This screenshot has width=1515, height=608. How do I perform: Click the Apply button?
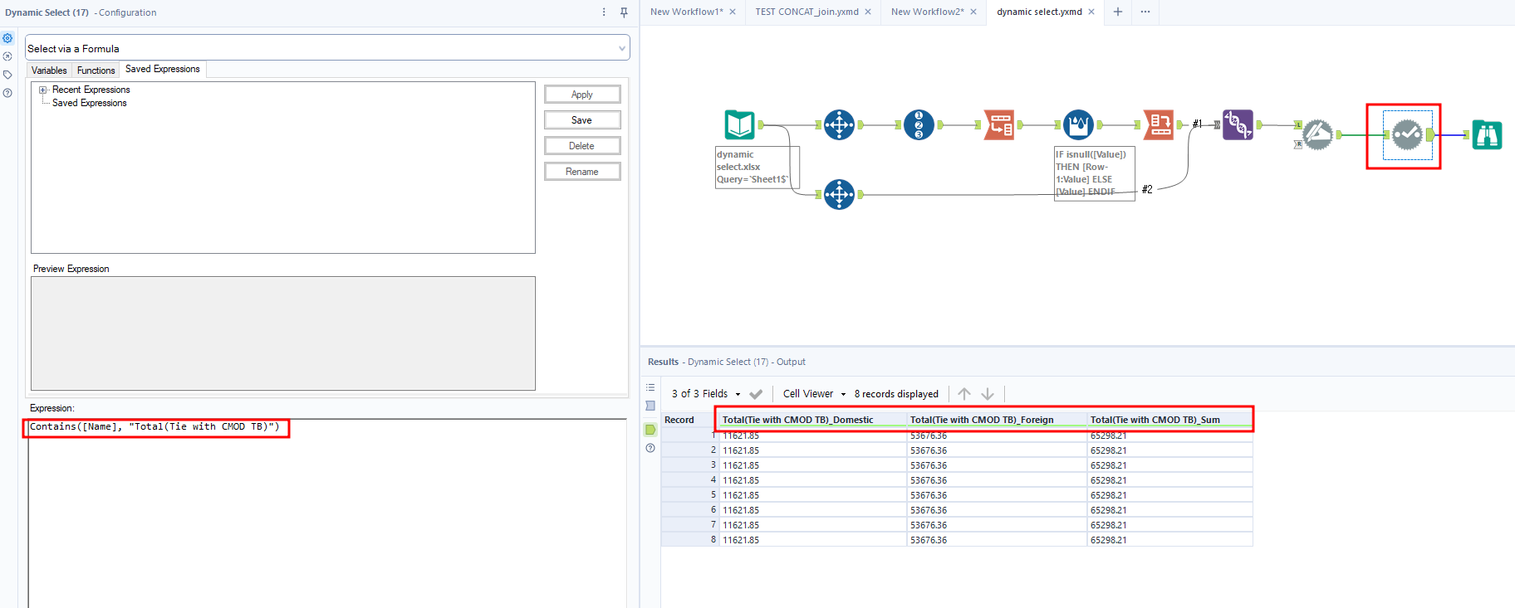pos(581,95)
